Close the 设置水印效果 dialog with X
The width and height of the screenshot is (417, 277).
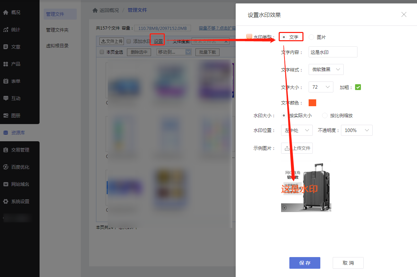point(404,14)
